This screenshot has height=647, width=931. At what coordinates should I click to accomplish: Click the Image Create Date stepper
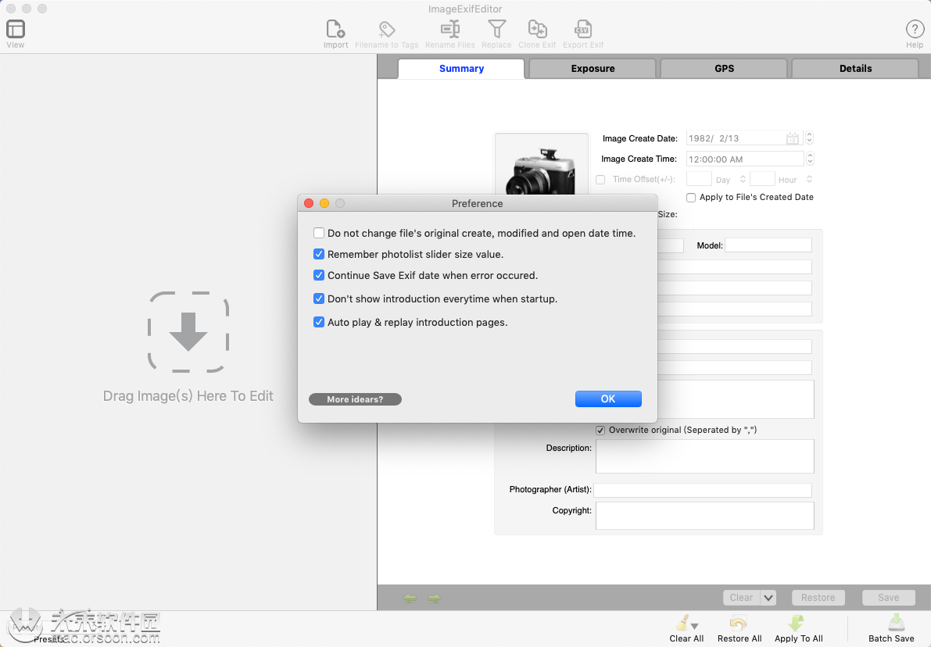click(x=809, y=138)
